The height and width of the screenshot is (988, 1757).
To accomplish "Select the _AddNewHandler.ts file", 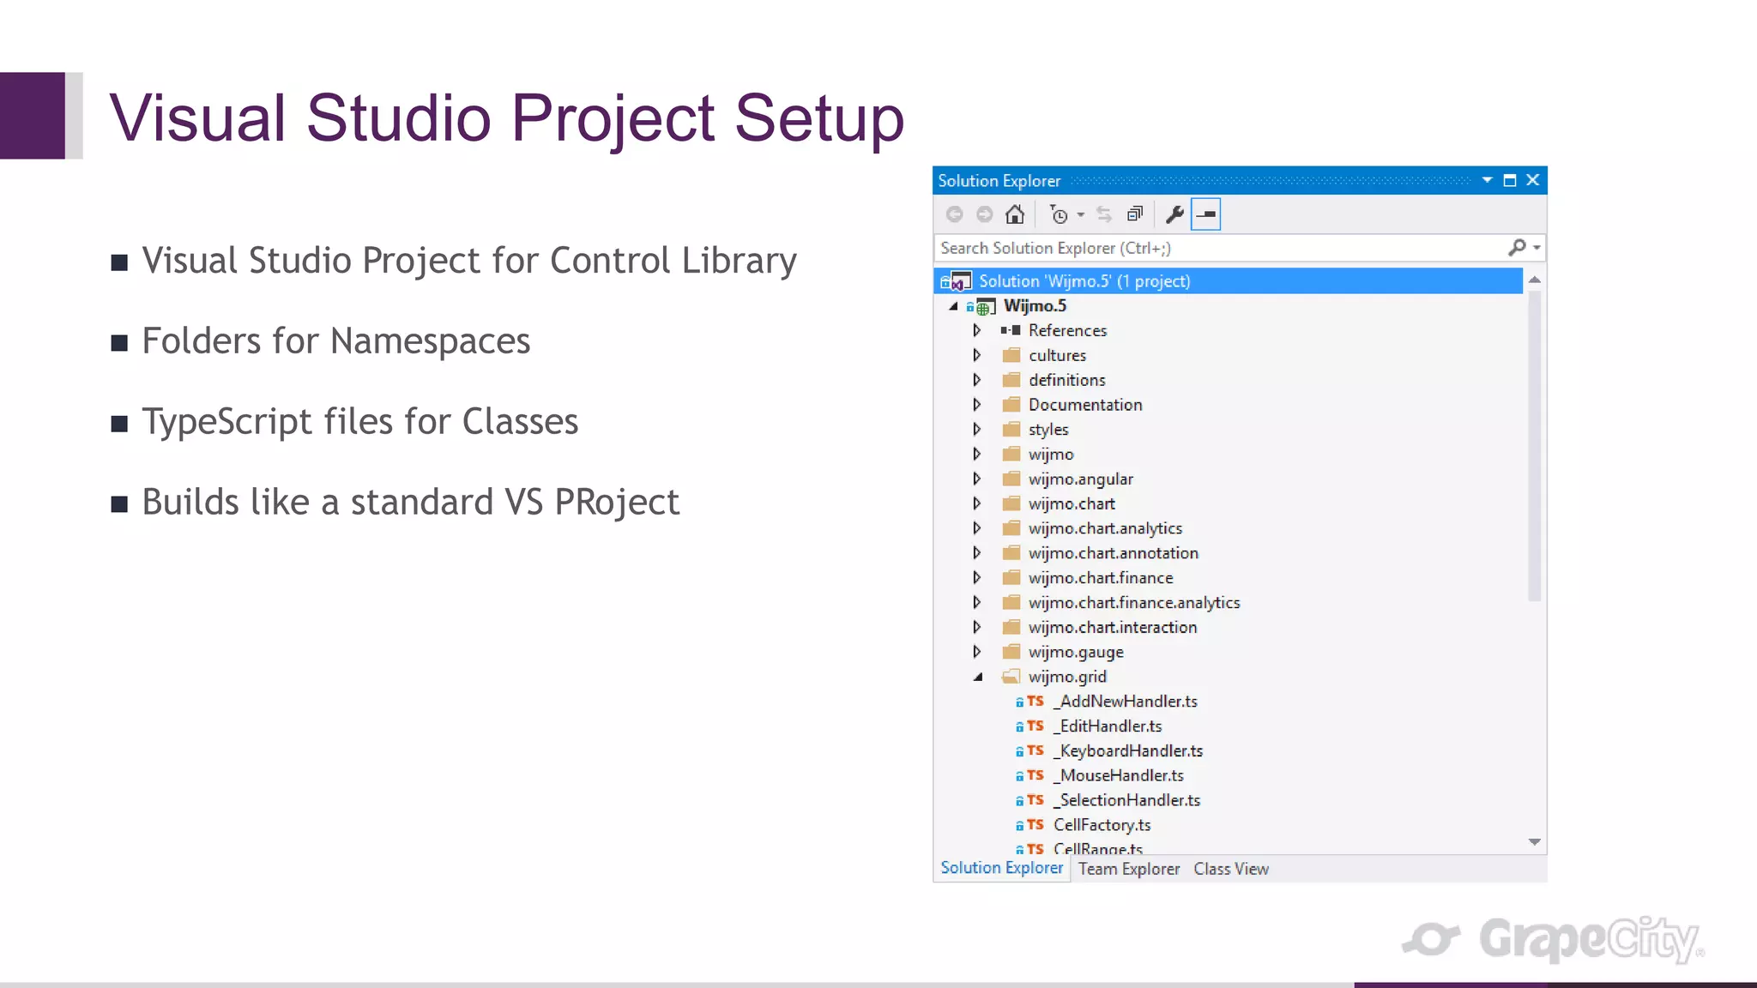I will 1126,702.
